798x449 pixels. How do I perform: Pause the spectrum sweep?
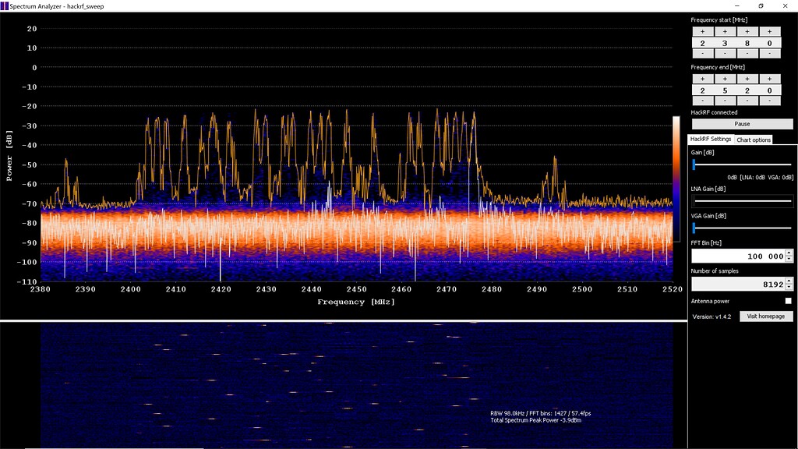pos(742,124)
